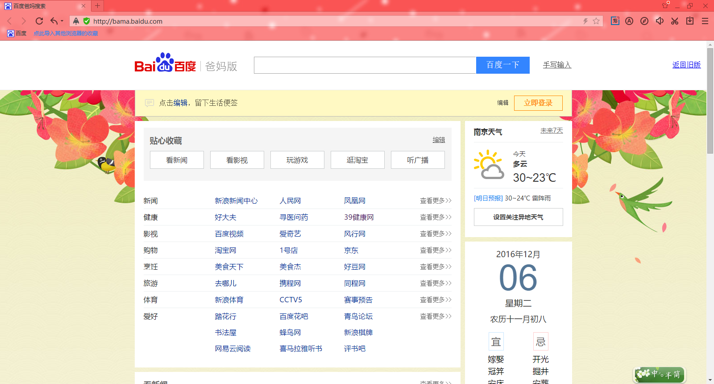
Task: Click the 听广播 button
Action: [418, 160]
